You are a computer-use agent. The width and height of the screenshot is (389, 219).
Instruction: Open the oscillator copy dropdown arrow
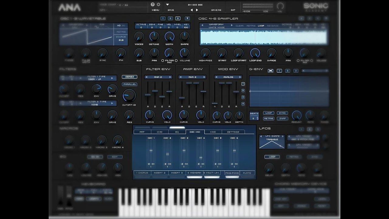187,18
